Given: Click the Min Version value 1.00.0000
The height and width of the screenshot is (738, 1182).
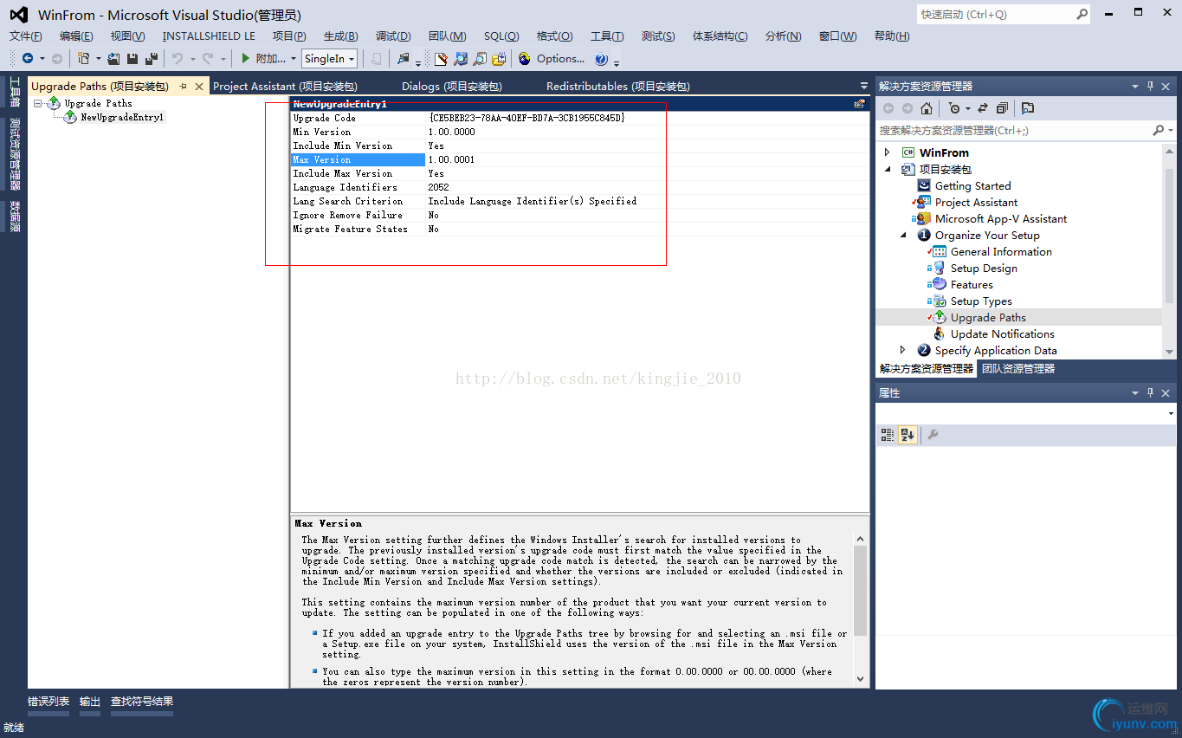Looking at the screenshot, I should (x=451, y=132).
